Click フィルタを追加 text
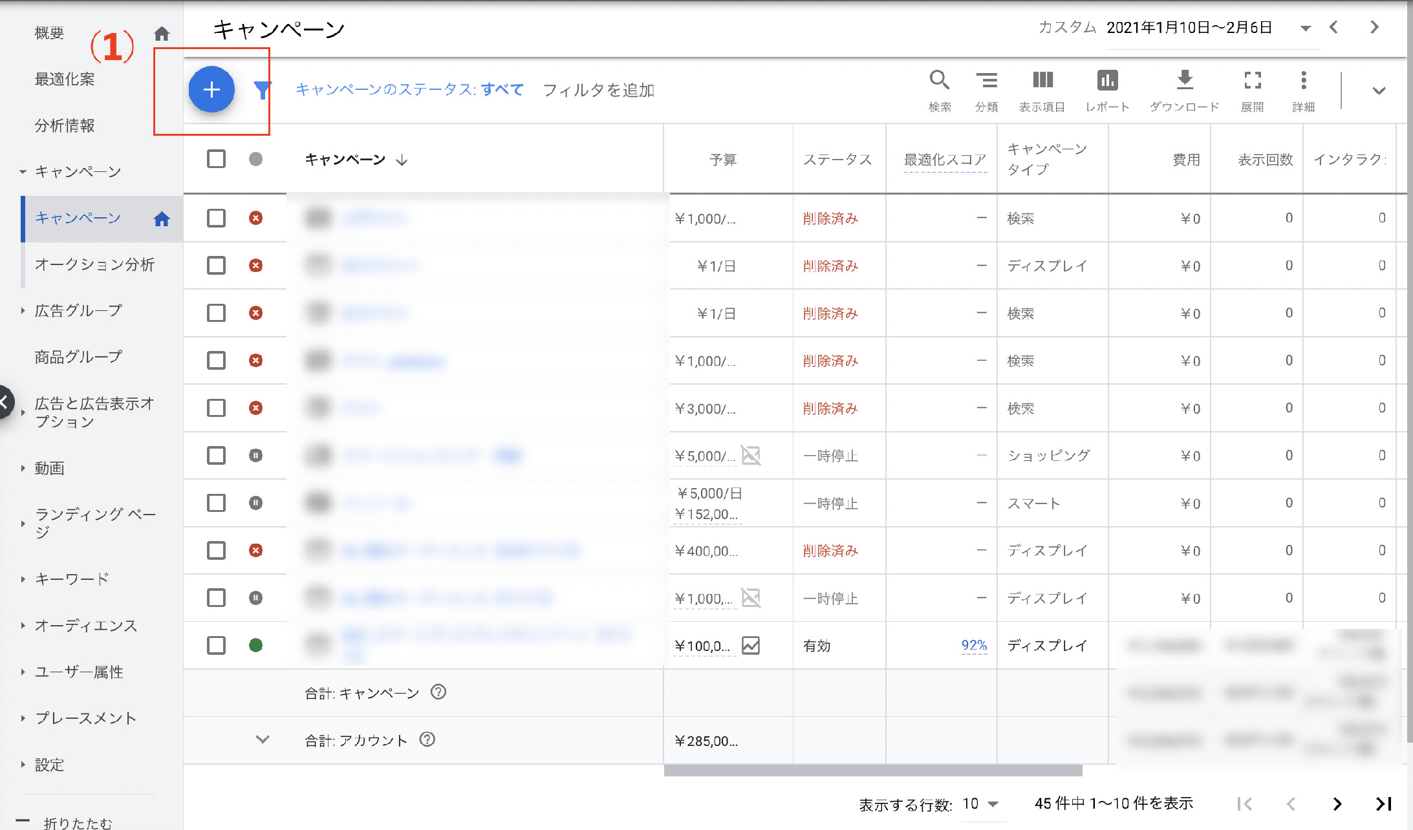 click(598, 90)
